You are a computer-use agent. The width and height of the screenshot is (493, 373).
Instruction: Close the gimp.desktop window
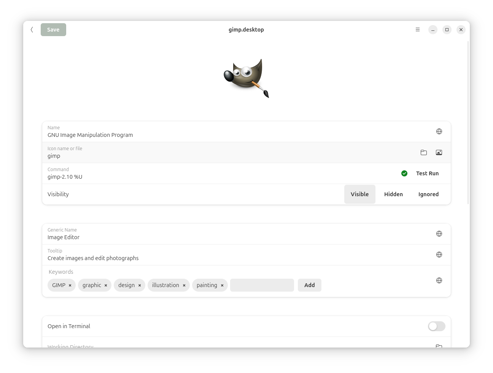tap(461, 30)
